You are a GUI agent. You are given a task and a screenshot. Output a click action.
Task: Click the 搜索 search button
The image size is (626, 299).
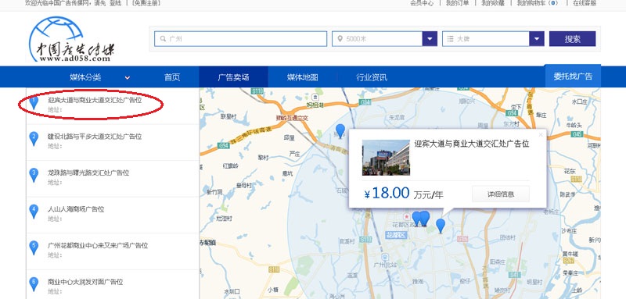click(573, 39)
